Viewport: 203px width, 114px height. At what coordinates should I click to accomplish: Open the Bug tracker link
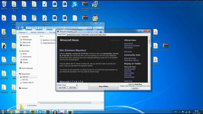128,51
